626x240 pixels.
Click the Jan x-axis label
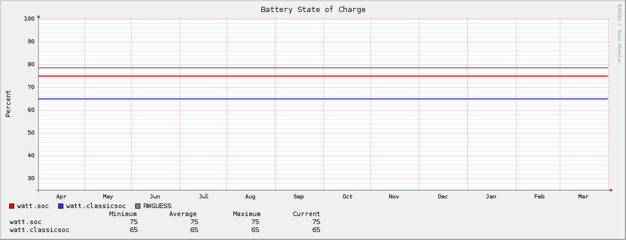pyautogui.click(x=491, y=197)
